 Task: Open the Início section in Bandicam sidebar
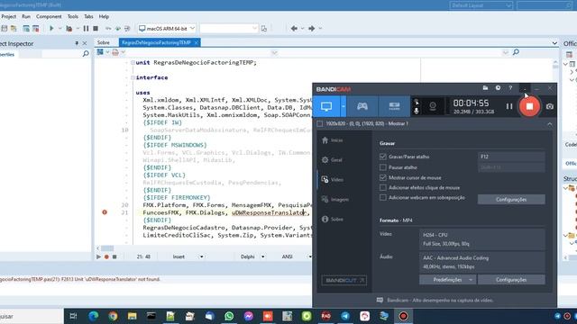click(x=333, y=140)
